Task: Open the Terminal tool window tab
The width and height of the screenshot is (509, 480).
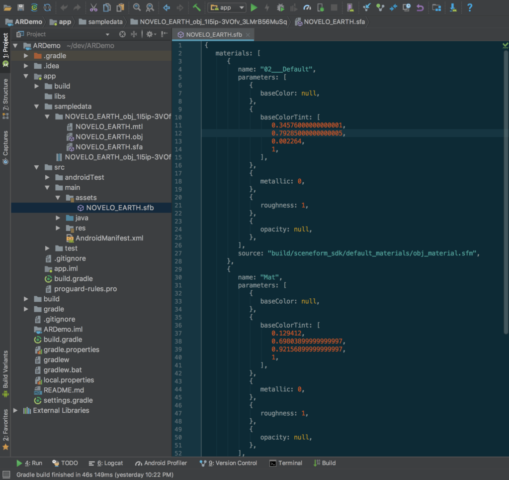Action: point(286,463)
